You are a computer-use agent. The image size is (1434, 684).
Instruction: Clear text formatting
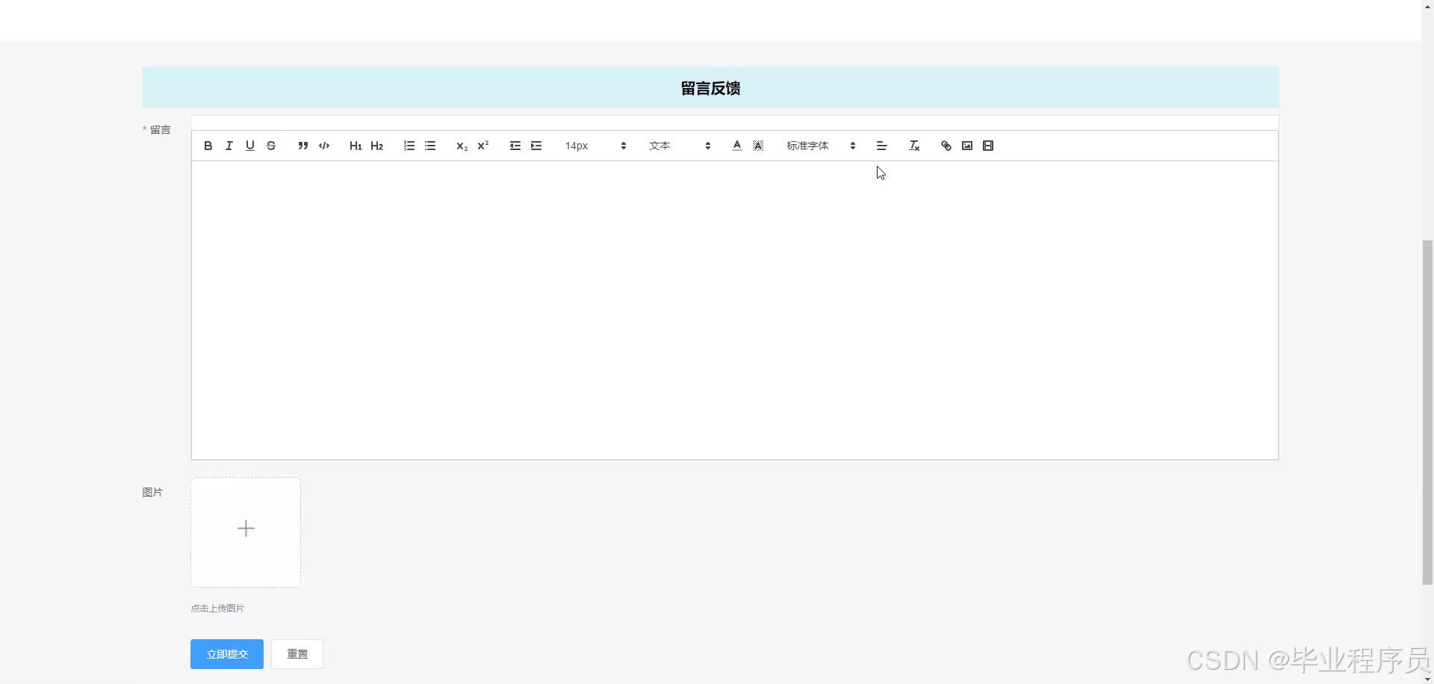[x=914, y=146]
